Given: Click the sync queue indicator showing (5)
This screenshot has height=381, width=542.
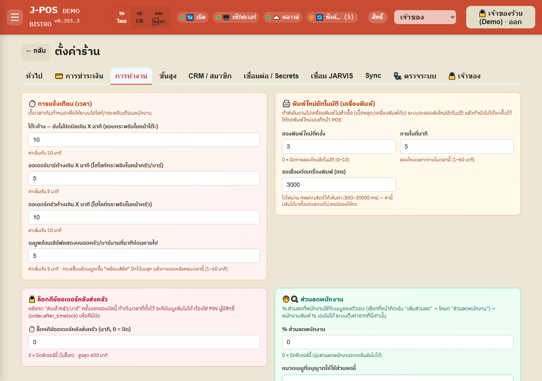Looking at the screenshot, I should (332, 17).
